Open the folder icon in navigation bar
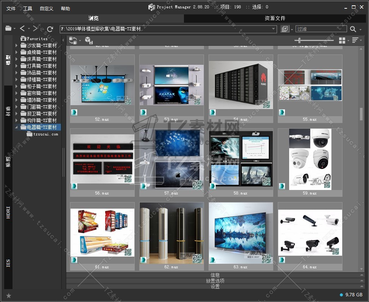 [x=8, y=29]
